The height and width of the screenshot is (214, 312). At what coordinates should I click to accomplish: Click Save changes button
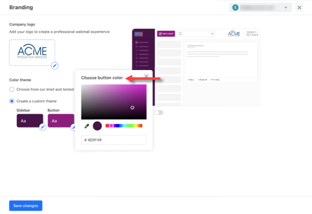[26, 206]
